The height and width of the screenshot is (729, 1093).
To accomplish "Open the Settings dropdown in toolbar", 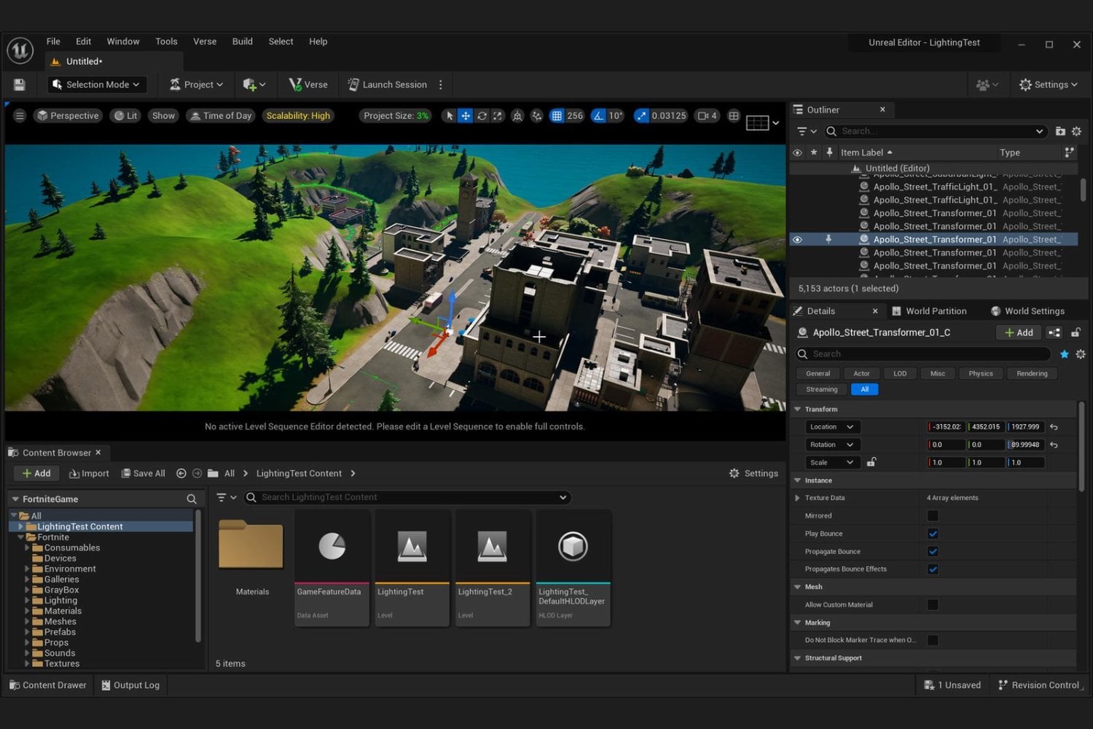I will [x=1049, y=85].
